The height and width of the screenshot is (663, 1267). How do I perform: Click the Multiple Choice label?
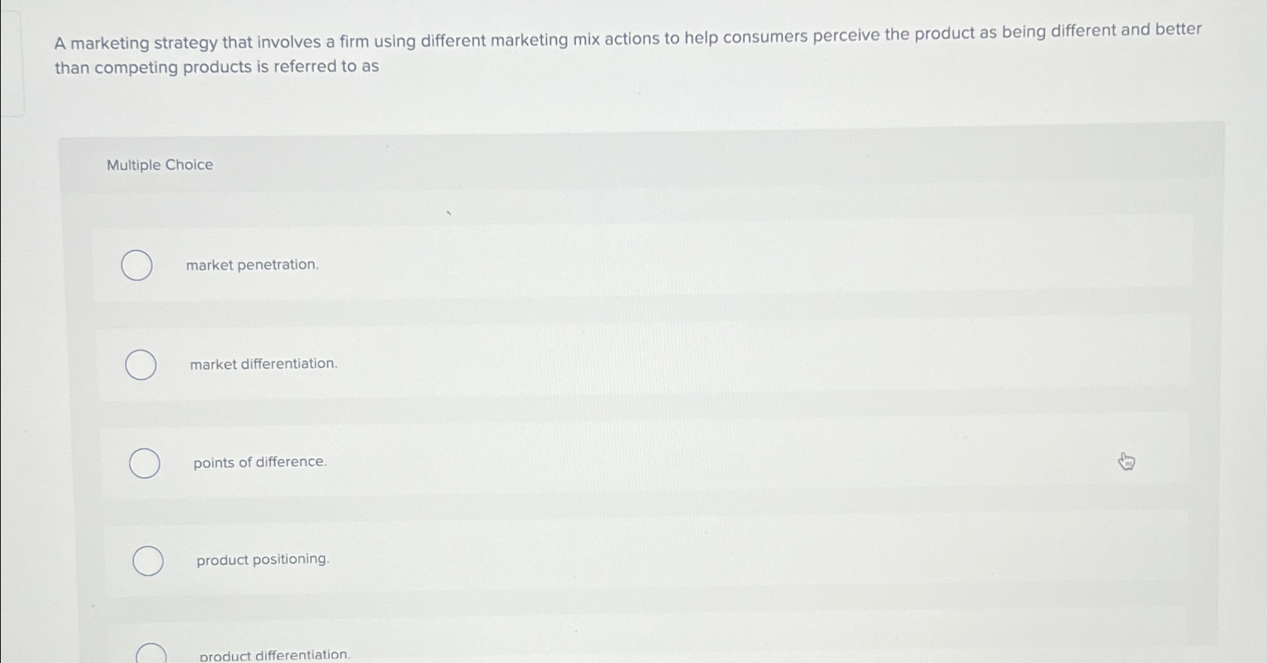pos(160,164)
